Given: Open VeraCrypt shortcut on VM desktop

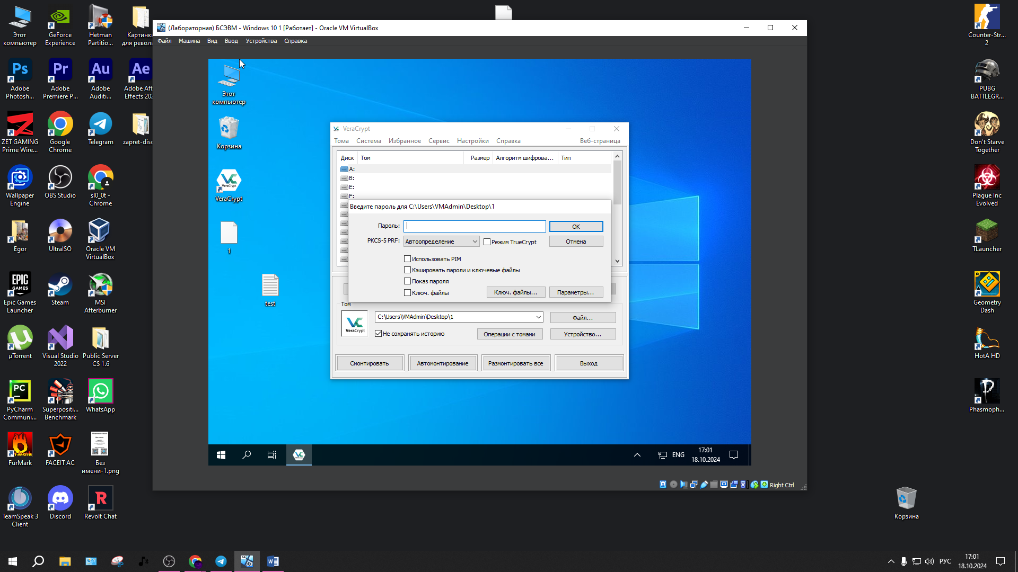Looking at the screenshot, I should 229,185.
